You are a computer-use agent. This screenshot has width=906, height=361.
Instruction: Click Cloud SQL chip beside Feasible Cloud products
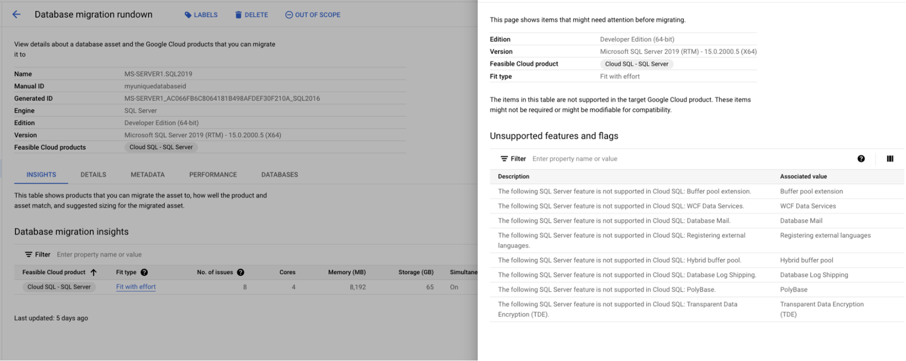(161, 147)
